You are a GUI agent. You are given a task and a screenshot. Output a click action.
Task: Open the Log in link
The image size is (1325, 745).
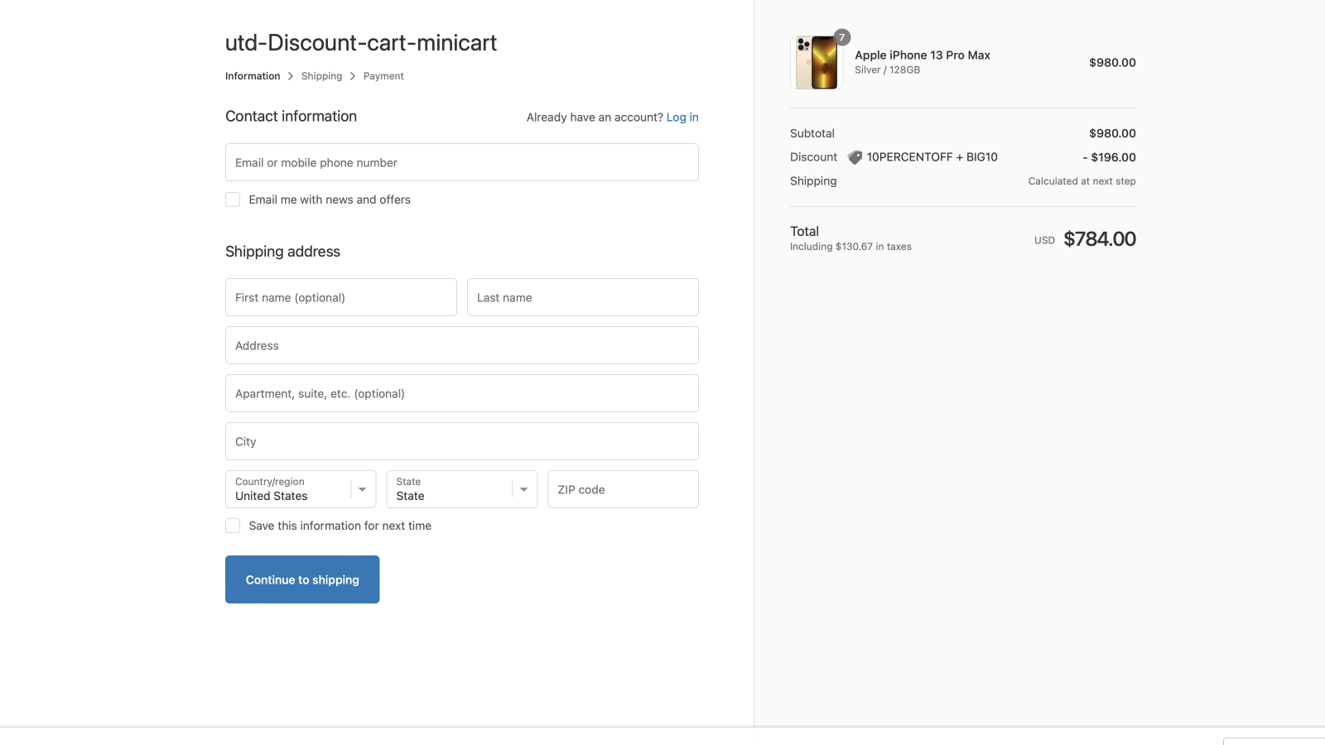682,117
